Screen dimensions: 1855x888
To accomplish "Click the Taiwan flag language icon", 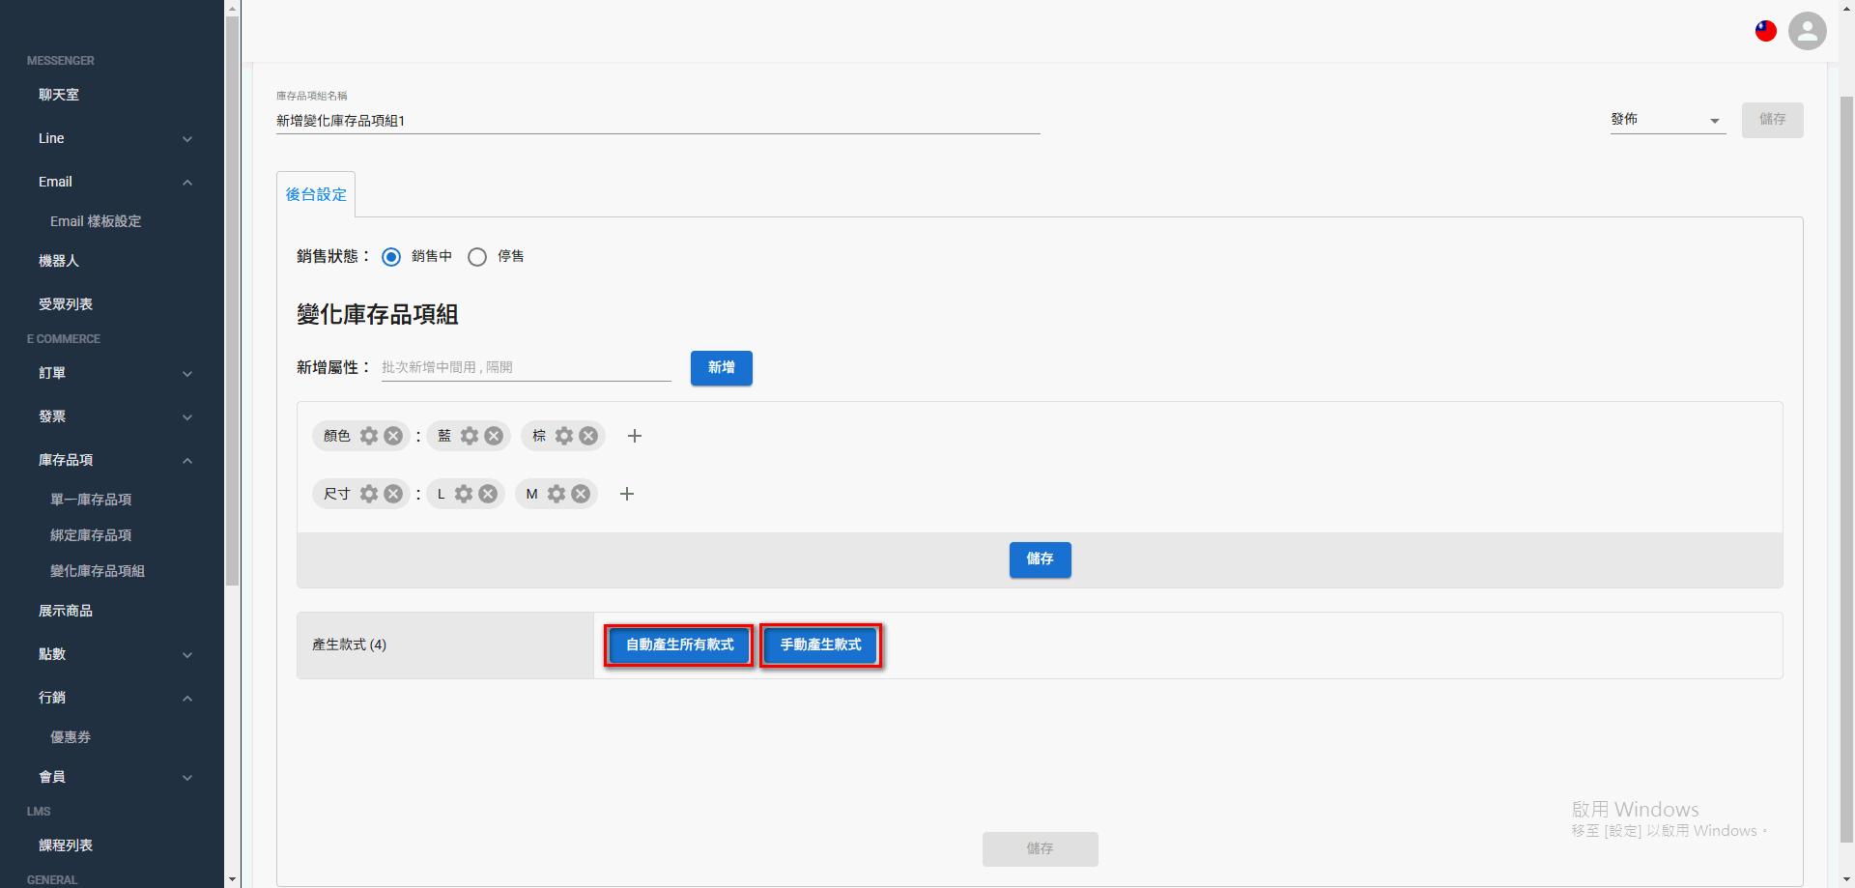I will pyautogui.click(x=1766, y=31).
